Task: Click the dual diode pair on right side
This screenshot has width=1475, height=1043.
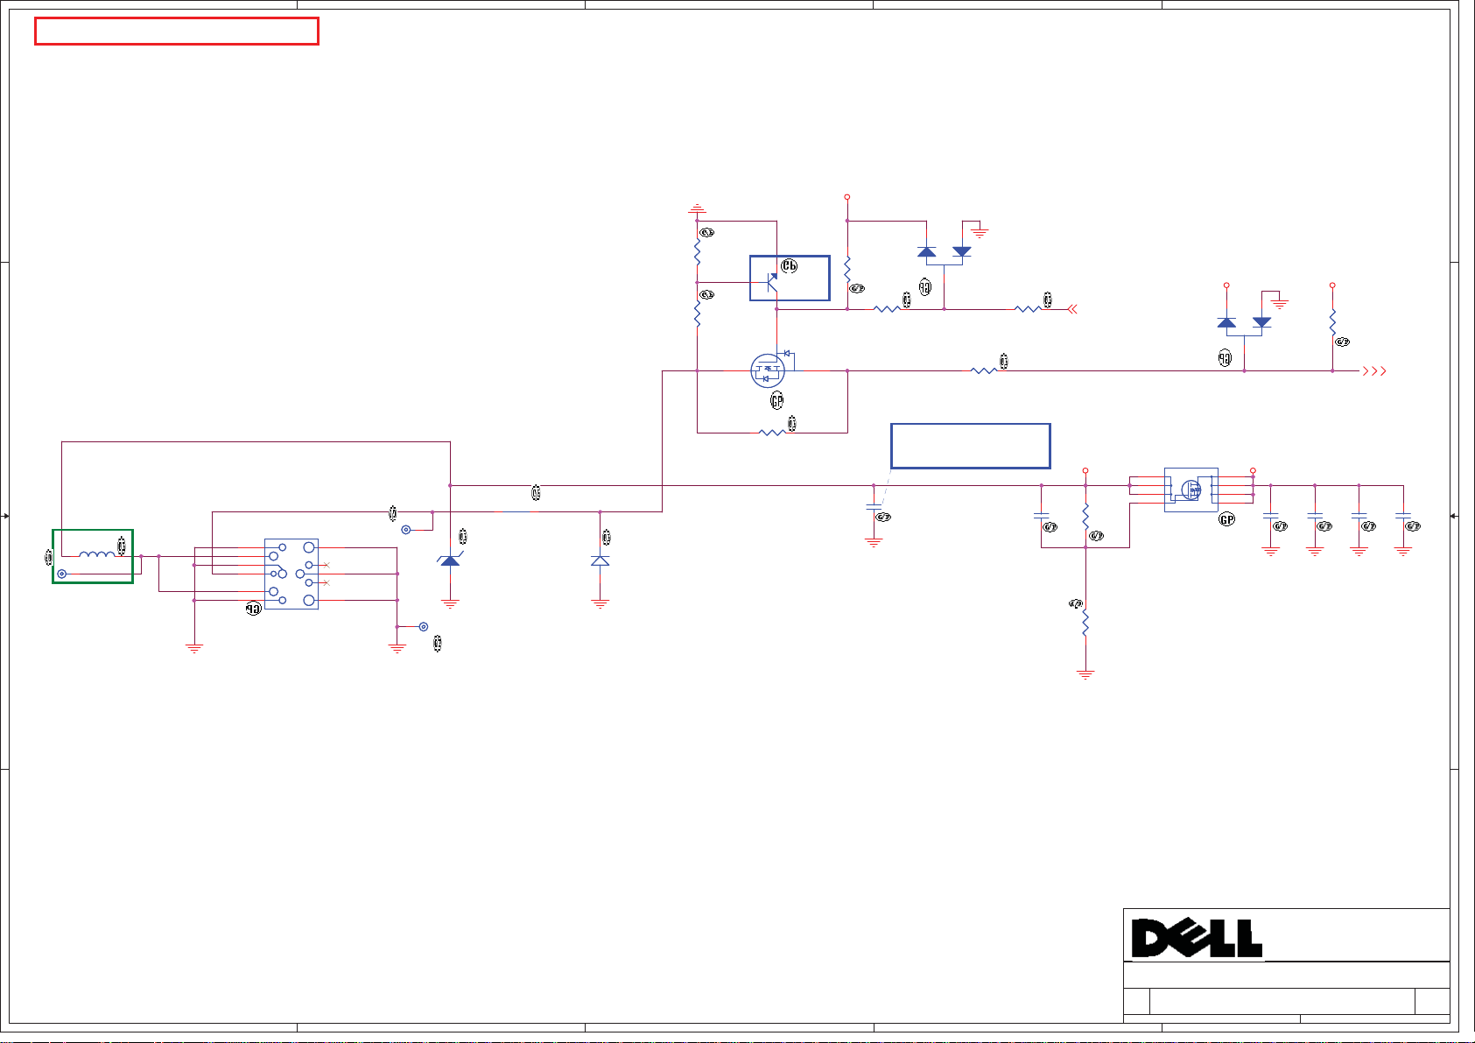Action: [x=1244, y=323]
